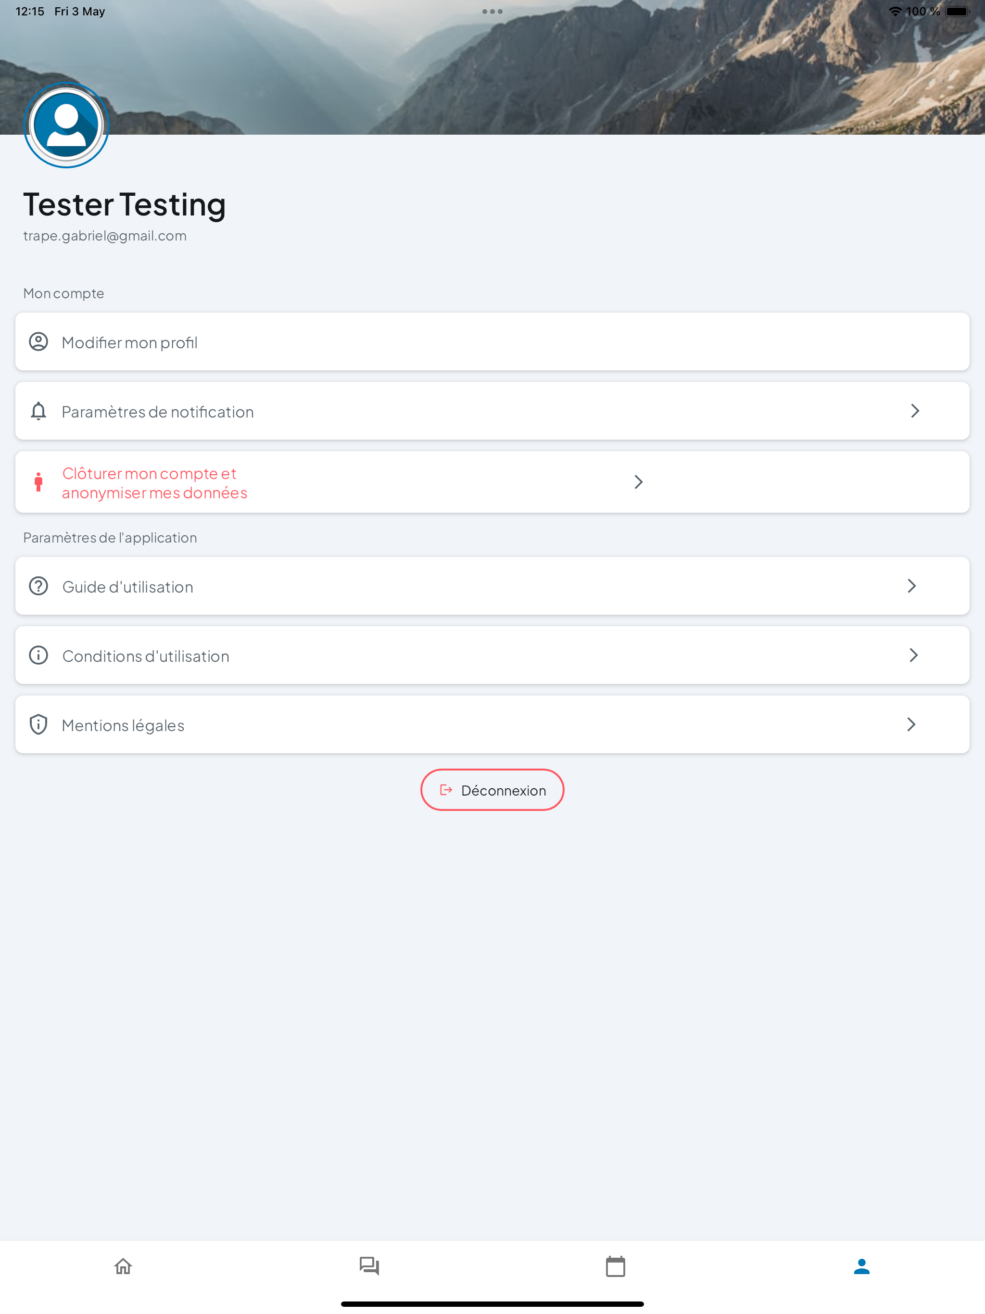Open the calendar icon in bottom bar
The height and width of the screenshot is (1314, 985).
pyautogui.click(x=616, y=1266)
